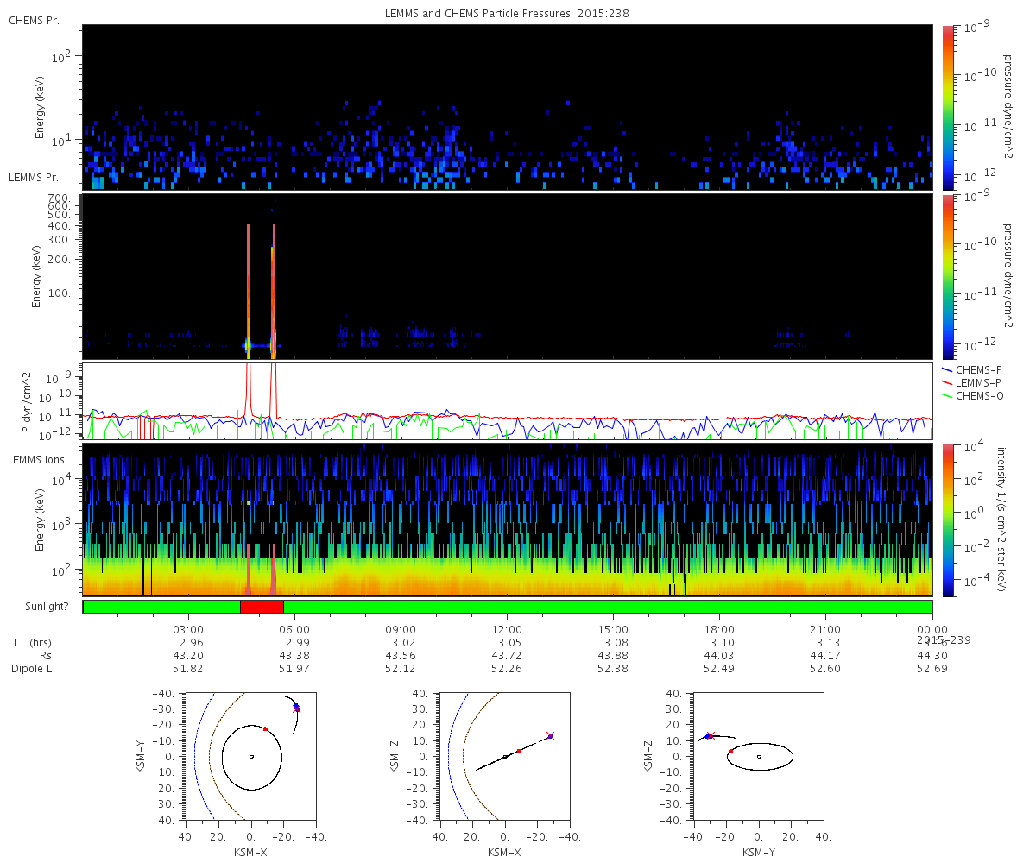This screenshot has width=1036, height=863.
Task: Click the Sunlight? row label
Action: [39, 607]
